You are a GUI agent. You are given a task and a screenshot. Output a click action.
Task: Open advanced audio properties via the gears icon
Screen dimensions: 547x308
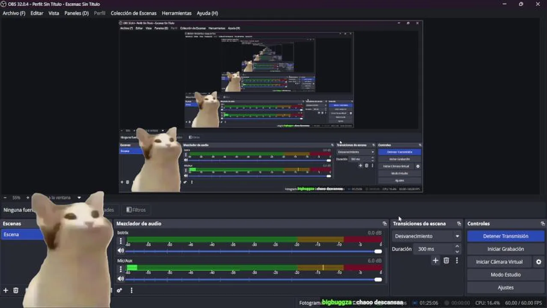[119, 290]
